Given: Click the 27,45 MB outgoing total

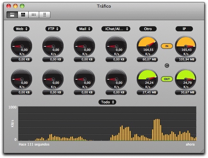Looking at the screenshot, I should [147, 92].
